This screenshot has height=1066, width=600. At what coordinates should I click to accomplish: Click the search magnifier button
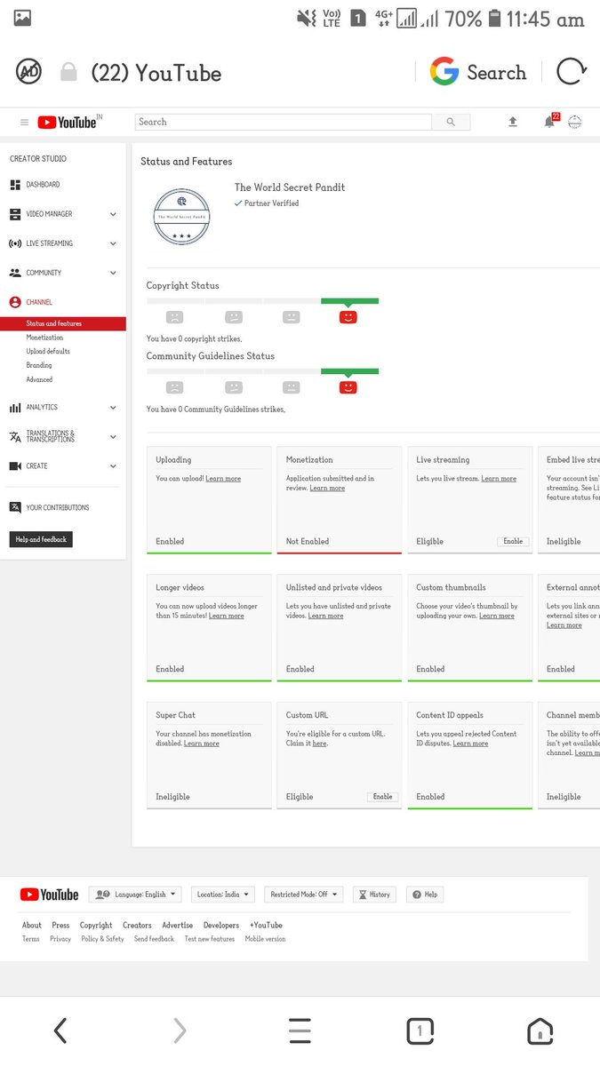[451, 122]
